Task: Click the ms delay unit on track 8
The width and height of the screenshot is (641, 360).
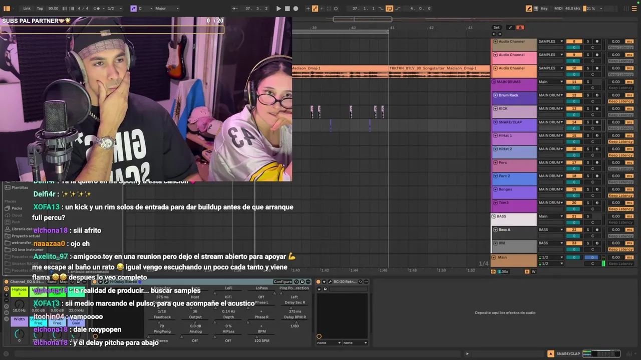Action: [629, 41]
